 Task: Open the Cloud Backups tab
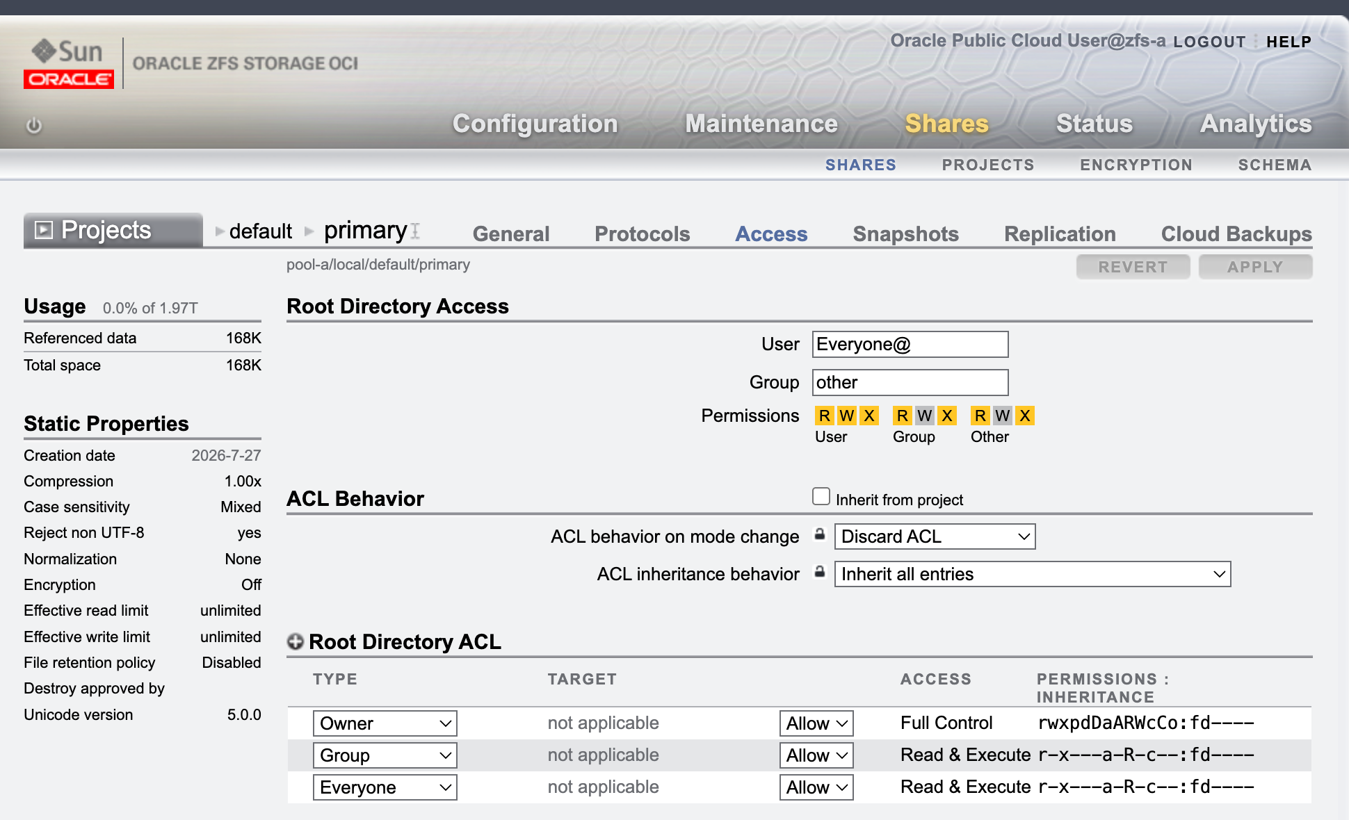point(1236,233)
